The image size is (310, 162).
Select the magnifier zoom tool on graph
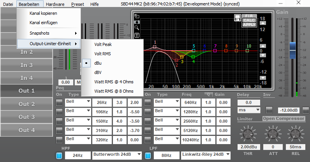click(x=137, y=28)
